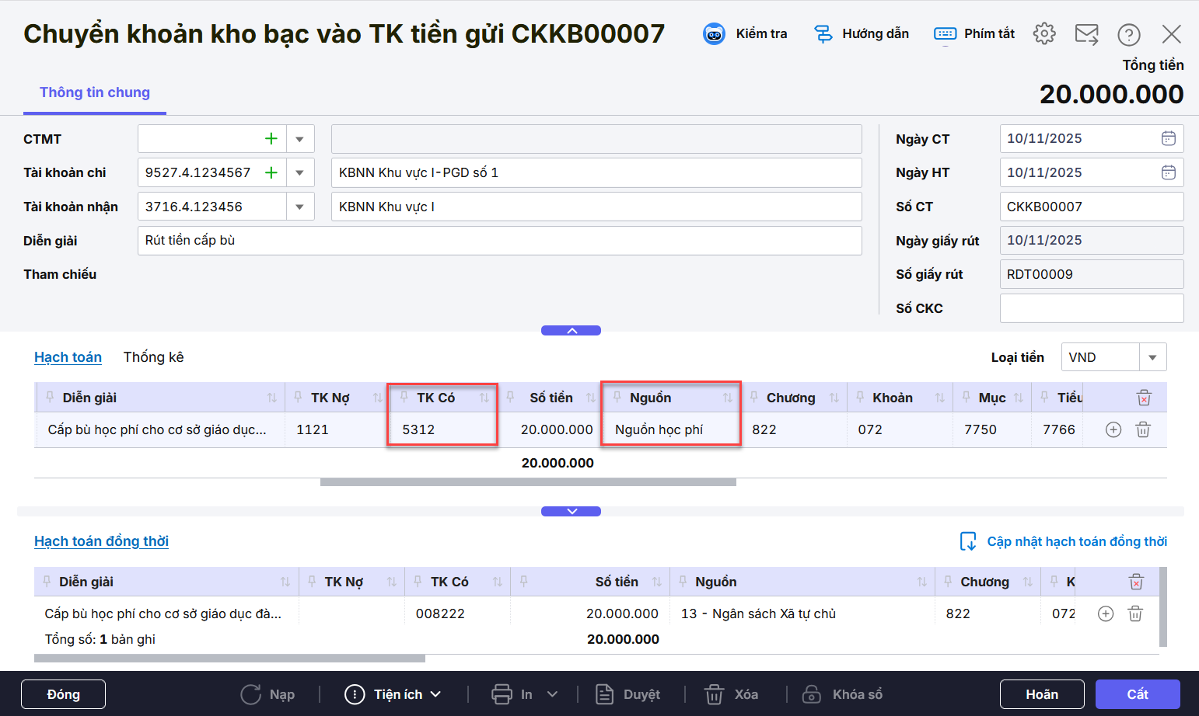Add new Tài khoản chi with plus icon
1199x716 pixels.
pyautogui.click(x=271, y=172)
